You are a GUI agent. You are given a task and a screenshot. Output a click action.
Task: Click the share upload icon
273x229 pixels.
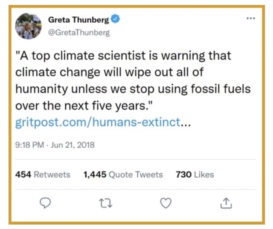226,203
